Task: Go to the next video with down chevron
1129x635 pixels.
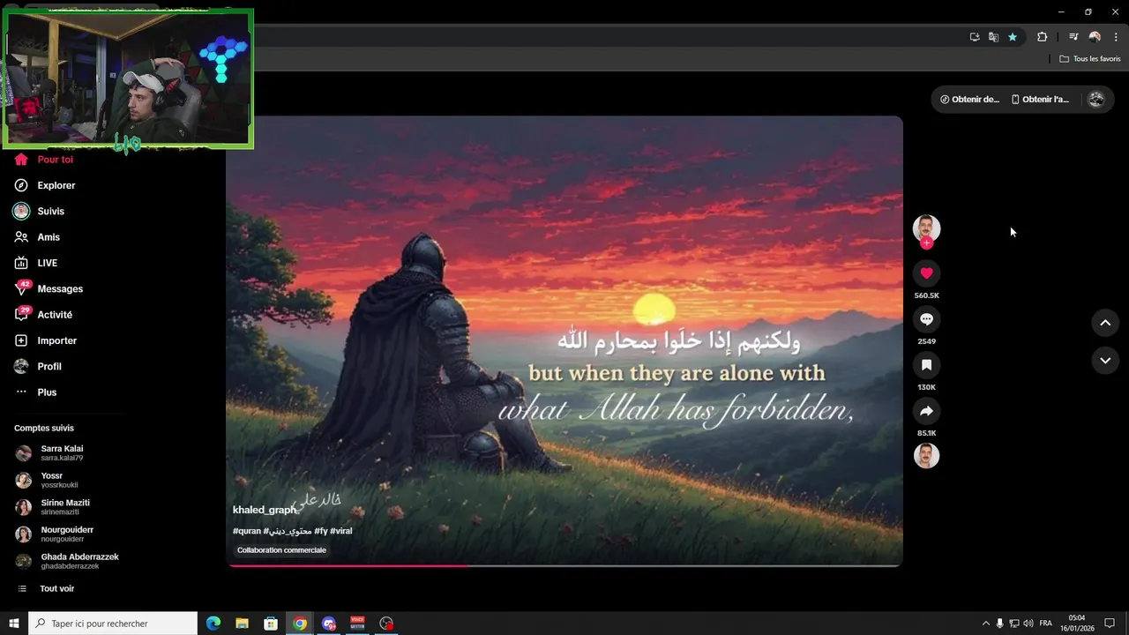Action: [1105, 361]
